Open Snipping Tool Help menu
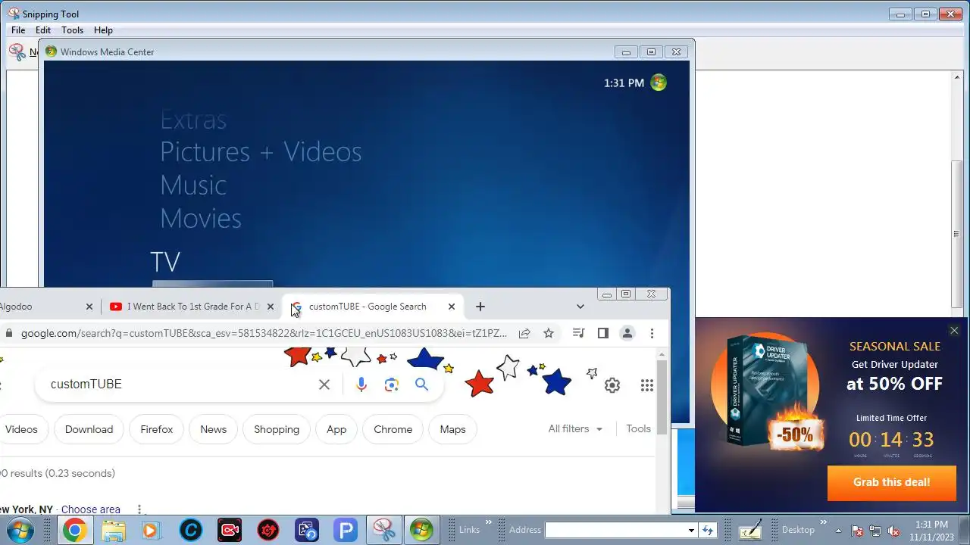Viewport: 970px width, 545px height. click(103, 30)
